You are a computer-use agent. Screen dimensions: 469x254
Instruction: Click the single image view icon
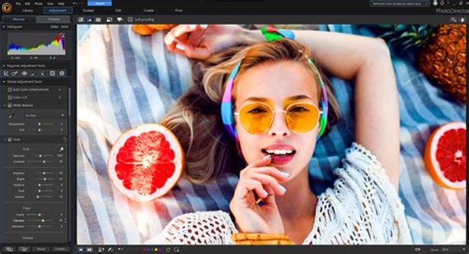[x=81, y=20]
